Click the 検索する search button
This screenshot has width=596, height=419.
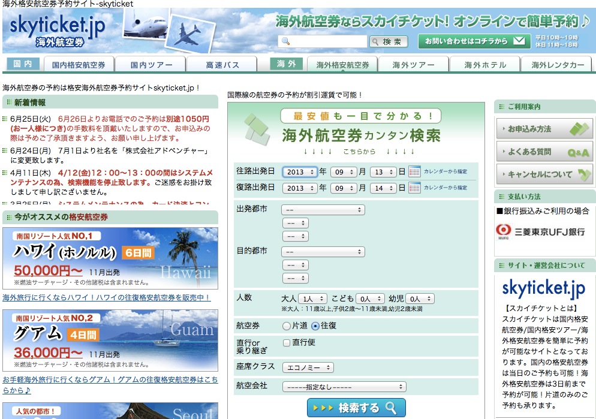(x=356, y=408)
